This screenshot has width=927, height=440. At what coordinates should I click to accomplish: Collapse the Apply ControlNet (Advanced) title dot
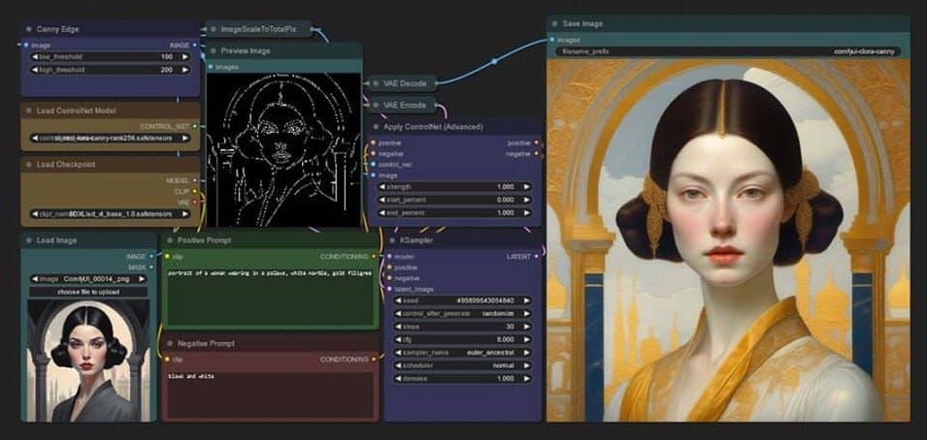(x=376, y=127)
